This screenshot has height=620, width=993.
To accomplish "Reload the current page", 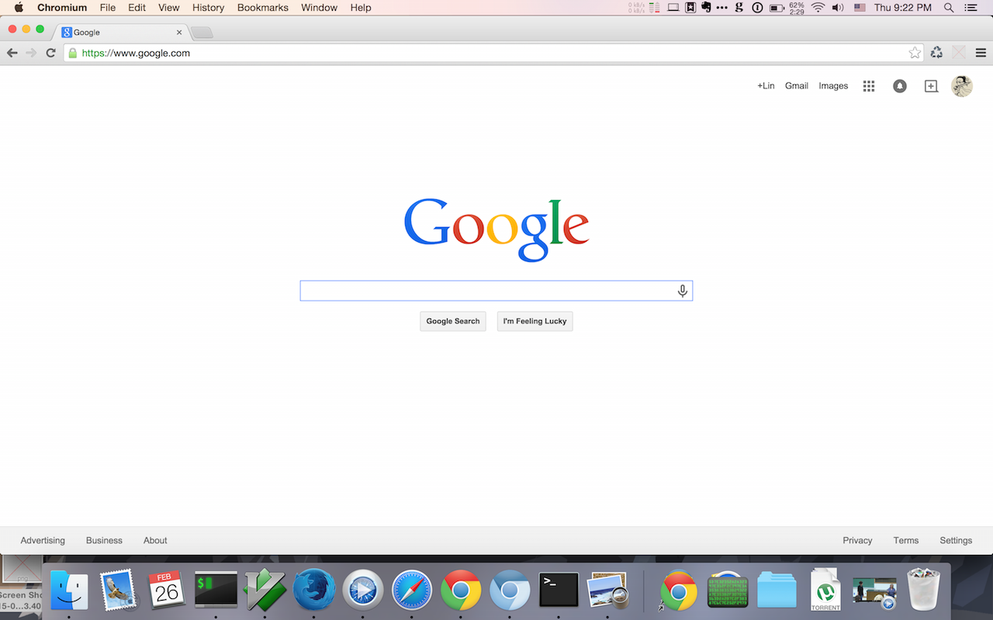I will click(50, 53).
